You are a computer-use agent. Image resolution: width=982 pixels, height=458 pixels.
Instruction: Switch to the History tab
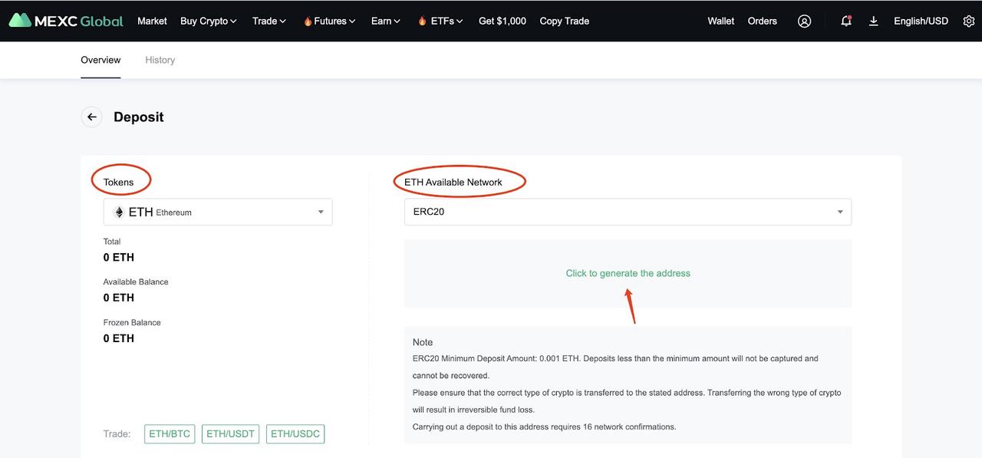(x=160, y=59)
